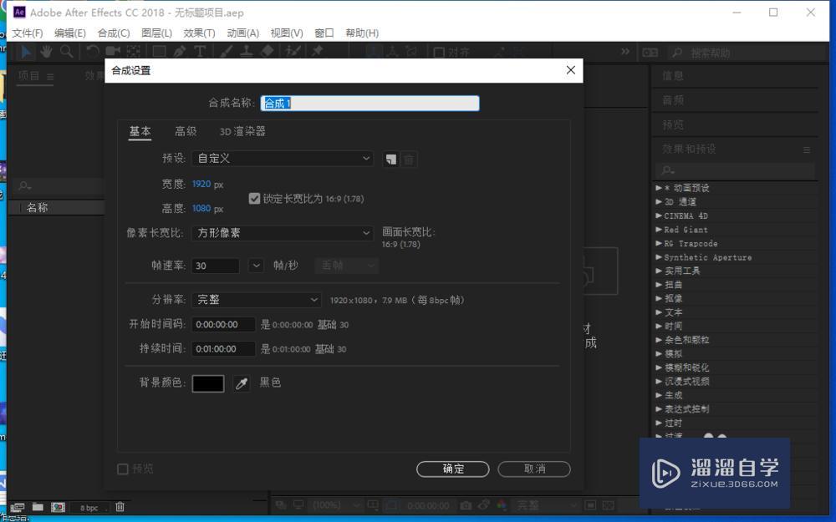Click the 持续时间 duration field
Screen dimensions: 836x522
pos(223,349)
